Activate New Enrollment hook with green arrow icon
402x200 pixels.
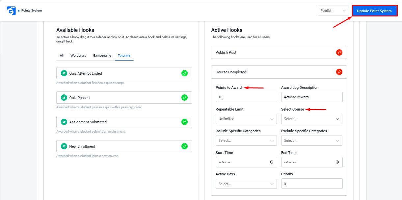pos(184,146)
